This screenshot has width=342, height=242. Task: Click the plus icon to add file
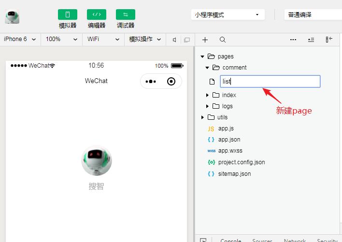tap(205, 40)
